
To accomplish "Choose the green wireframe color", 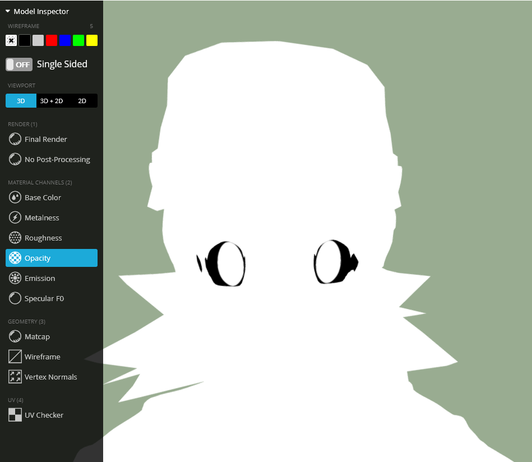I will [x=78, y=40].
